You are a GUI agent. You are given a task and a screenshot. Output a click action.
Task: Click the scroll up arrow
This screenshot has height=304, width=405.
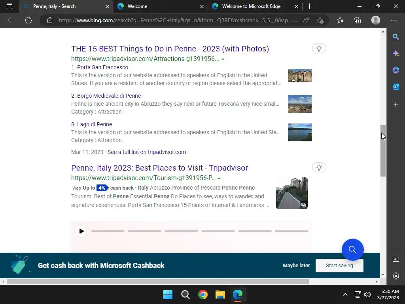[x=383, y=32]
